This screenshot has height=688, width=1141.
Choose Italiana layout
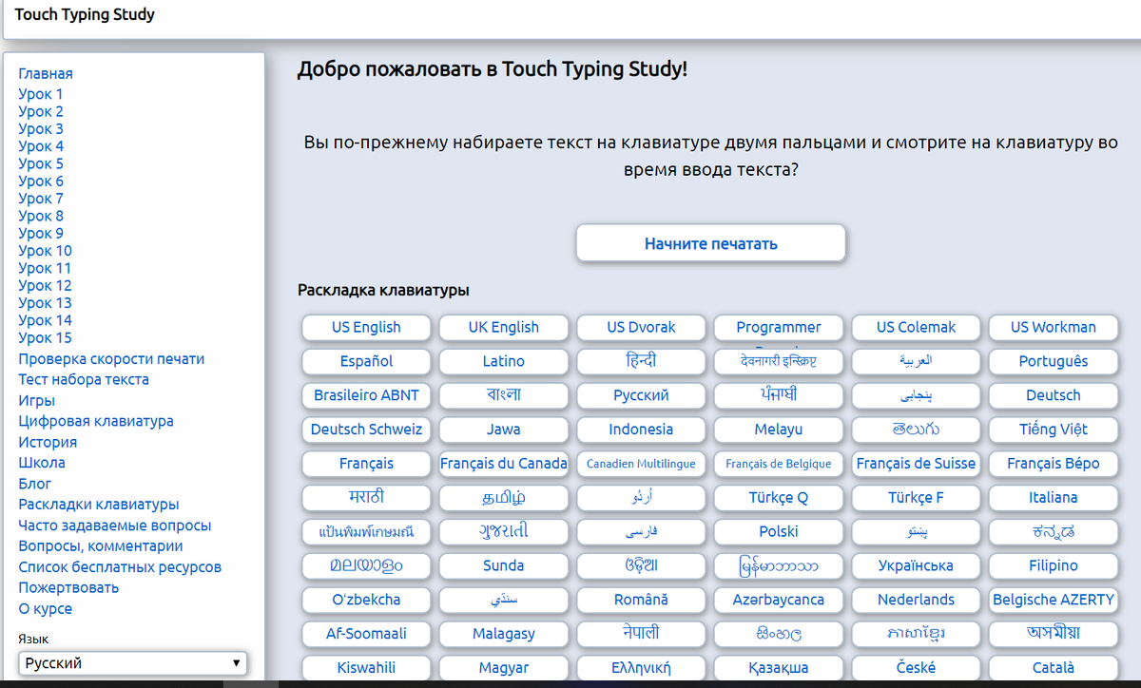pos(1053,497)
